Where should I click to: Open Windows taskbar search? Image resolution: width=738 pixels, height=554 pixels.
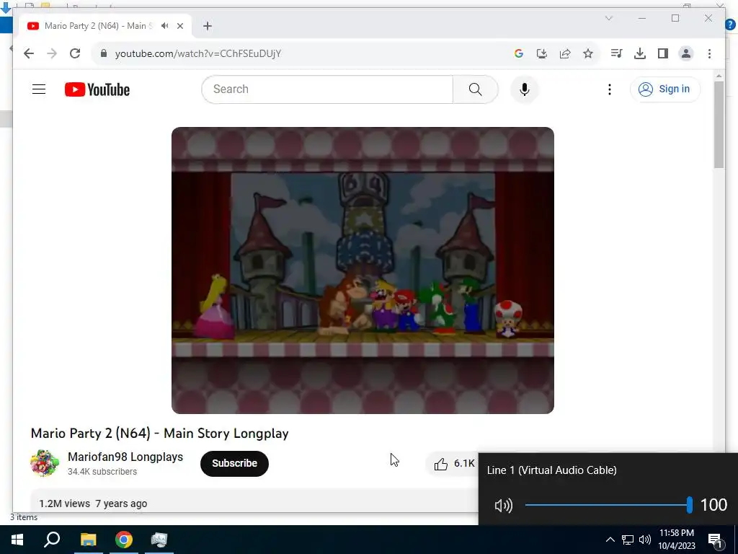click(x=52, y=540)
